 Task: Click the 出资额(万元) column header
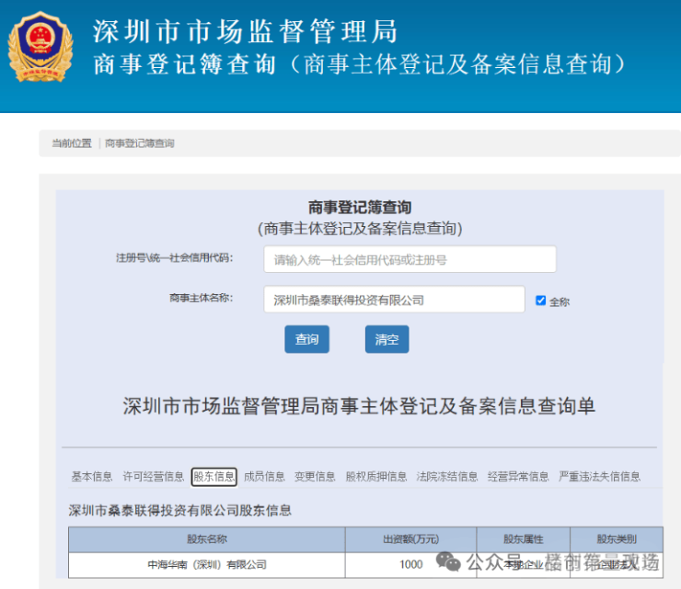[x=410, y=539]
